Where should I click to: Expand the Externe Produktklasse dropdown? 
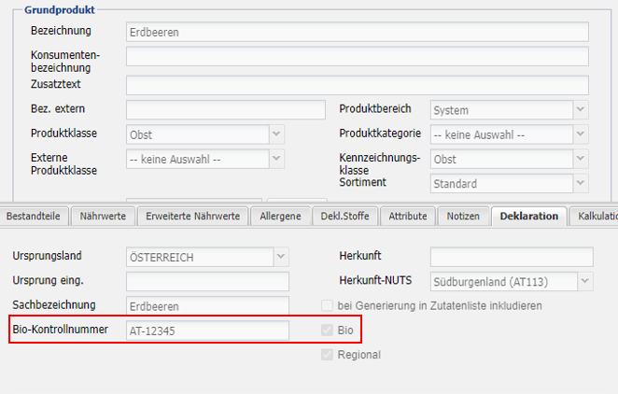pyautogui.click(x=276, y=160)
